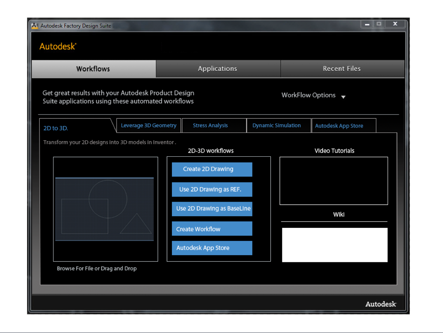This screenshot has width=443, height=333.
Task: Click the Autodesk application icon in title bar
Action: click(x=35, y=26)
